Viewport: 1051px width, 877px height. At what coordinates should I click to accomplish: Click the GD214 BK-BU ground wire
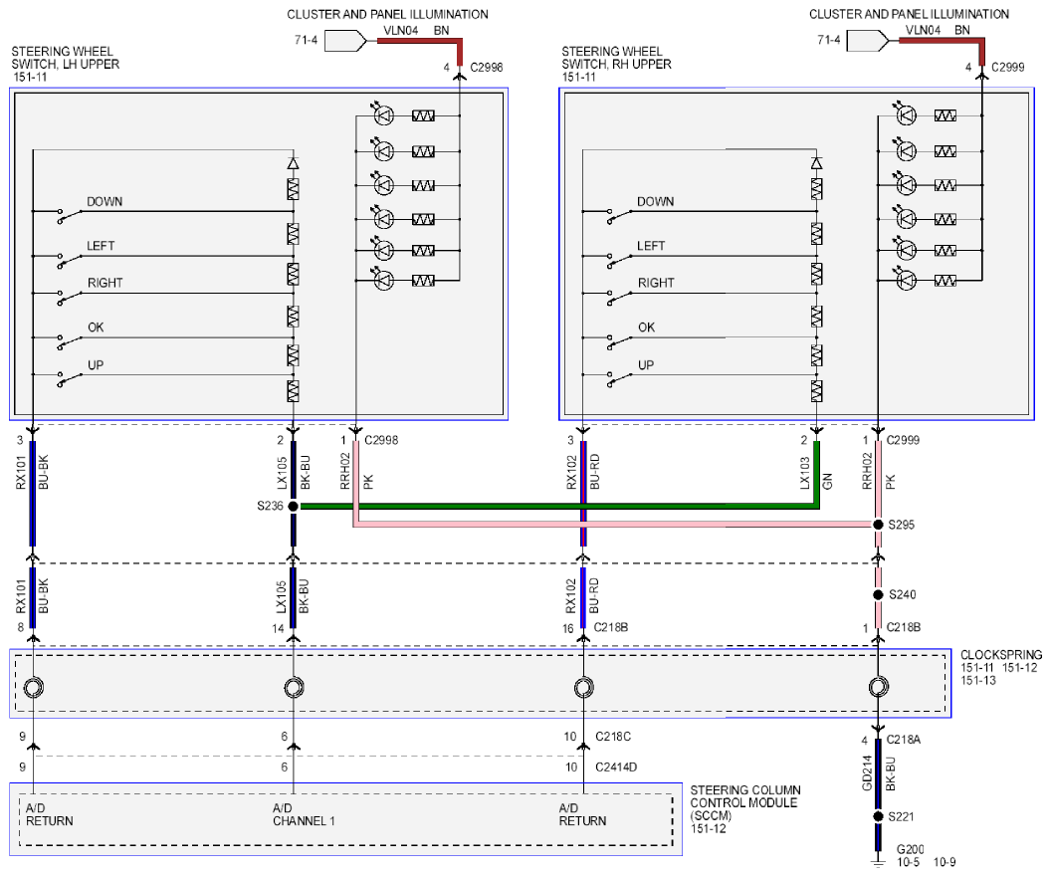pos(878,773)
